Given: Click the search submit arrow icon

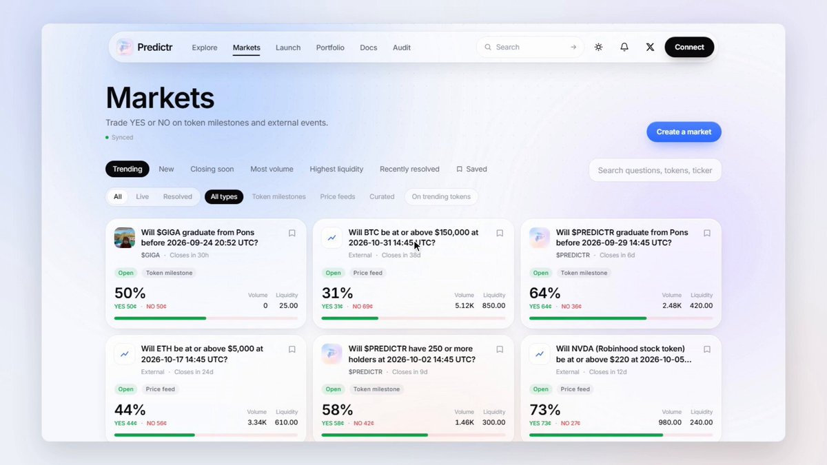Looking at the screenshot, I should pyautogui.click(x=573, y=48).
